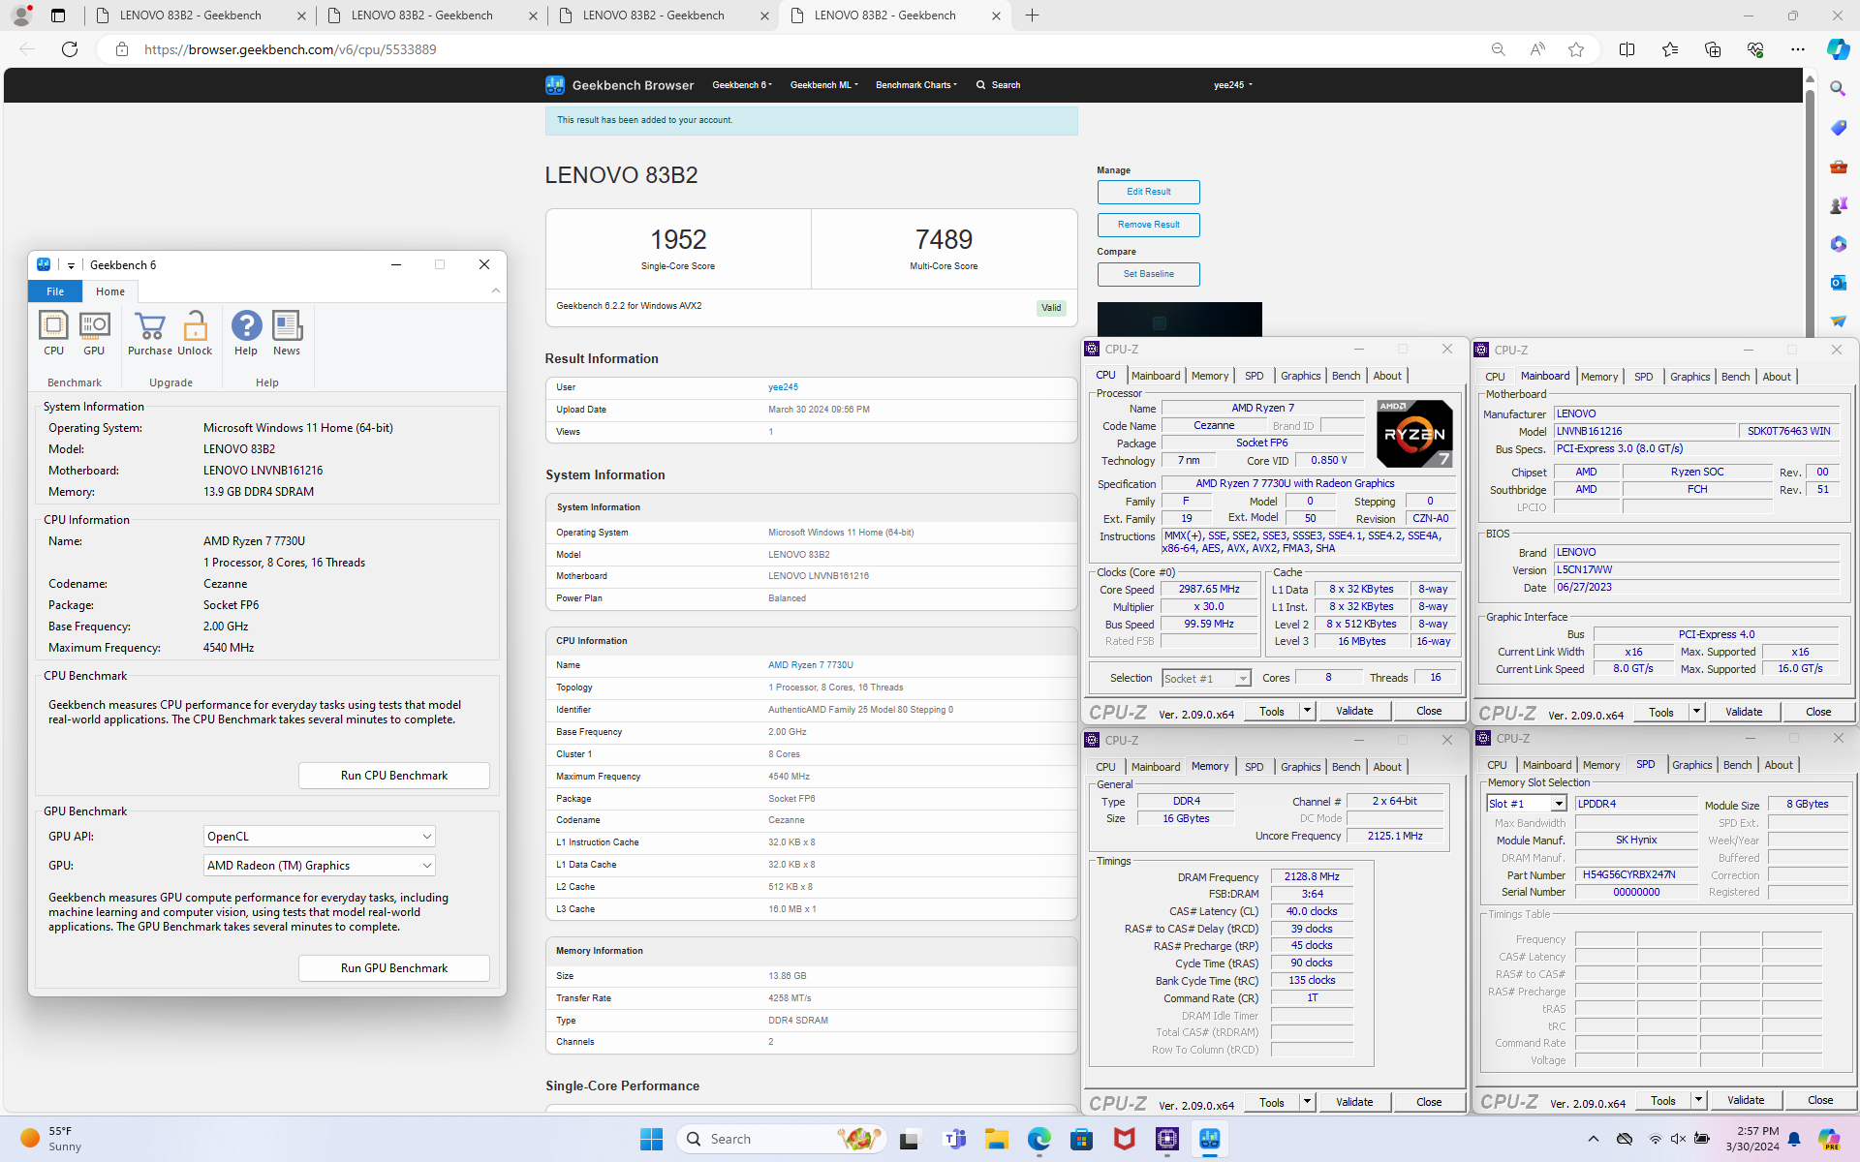The image size is (1860, 1162).
Task: Refresh the browser page
Action: point(70,49)
